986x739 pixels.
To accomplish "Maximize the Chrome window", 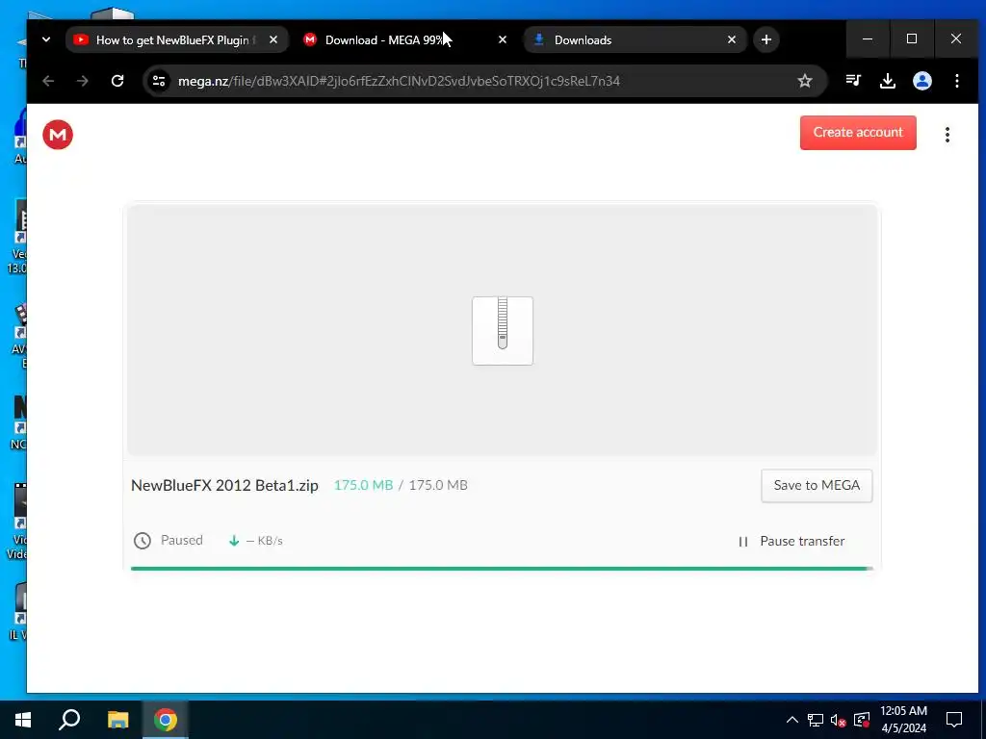I will point(911,38).
